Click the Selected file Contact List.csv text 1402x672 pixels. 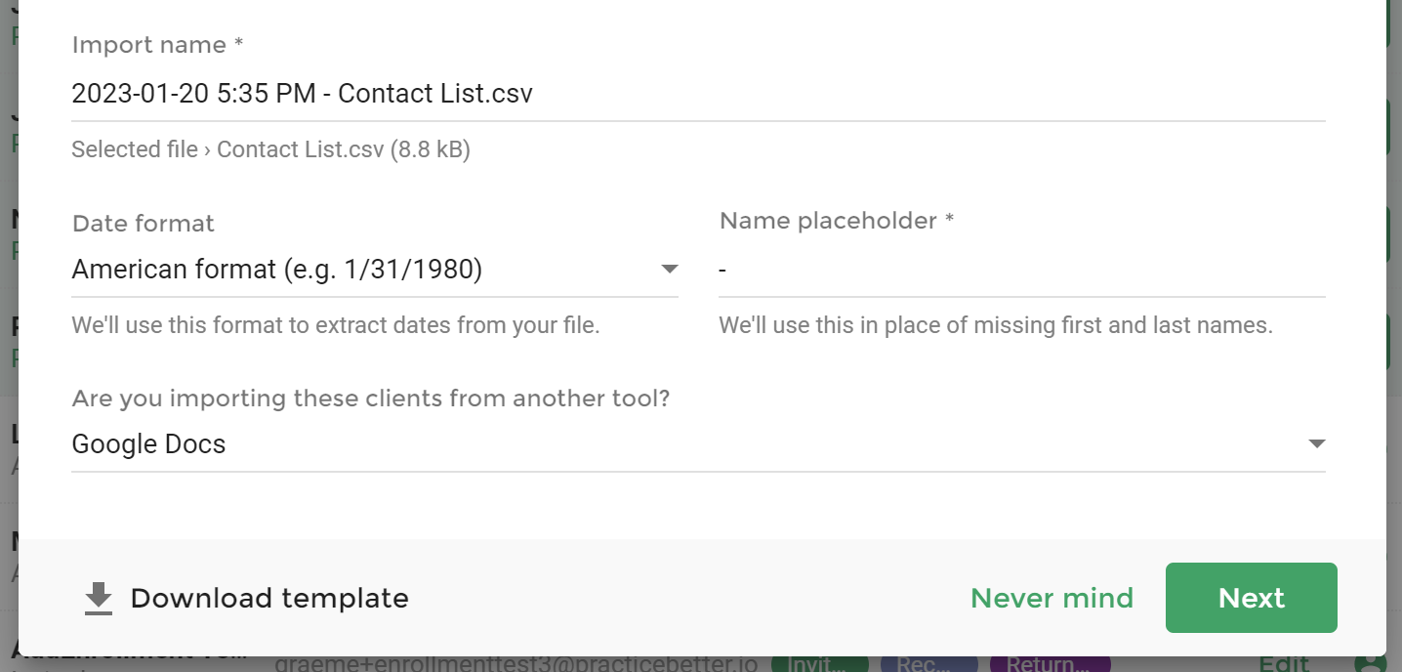[271, 149]
